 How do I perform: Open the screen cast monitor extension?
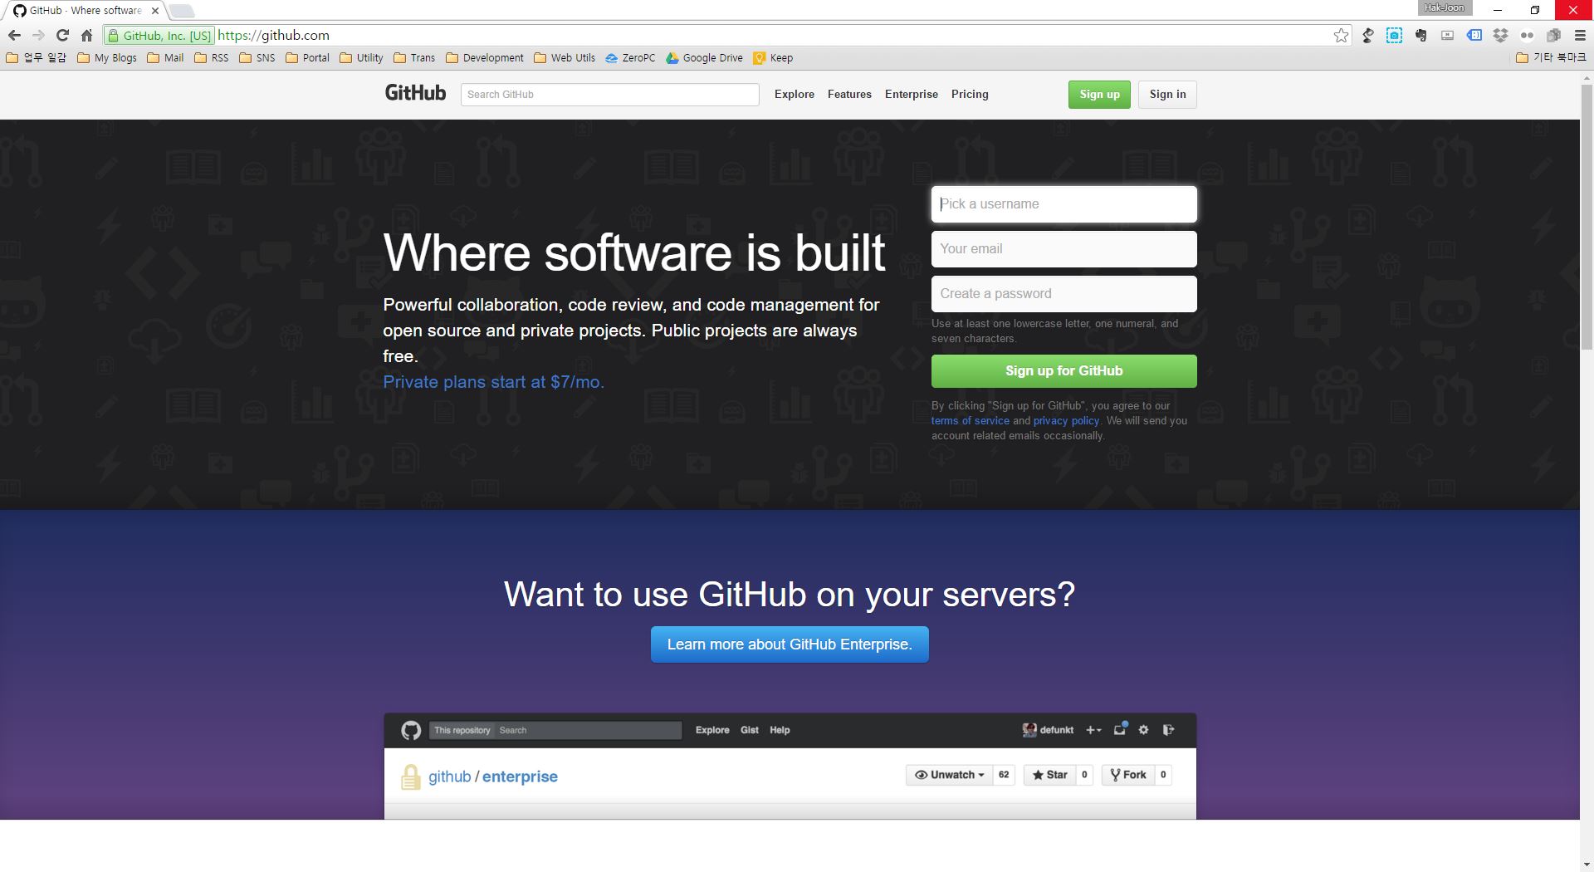tap(1447, 35)
